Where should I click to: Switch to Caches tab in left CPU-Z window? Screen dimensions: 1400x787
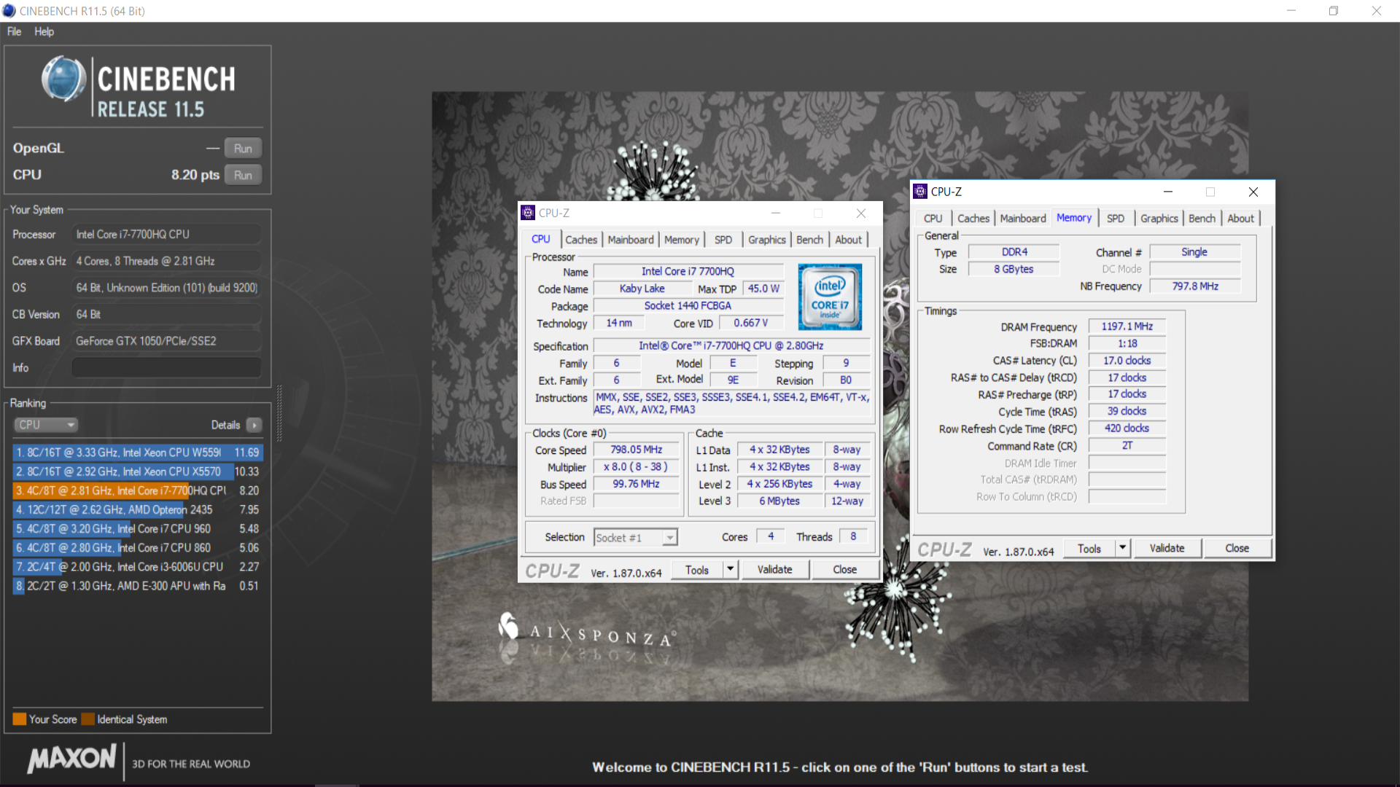click(x=580, y=240)
